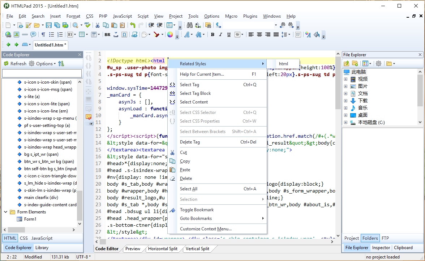This screenshot has width=425, height=261.
Task: Click the Save file icon
Action: click(x=49, y=25)
